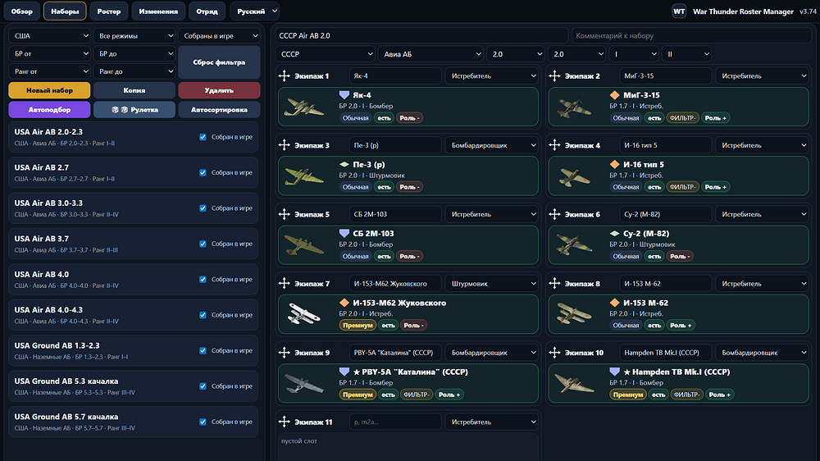
Task: Click the move handle of Экипаж 5
Action: 284,214
